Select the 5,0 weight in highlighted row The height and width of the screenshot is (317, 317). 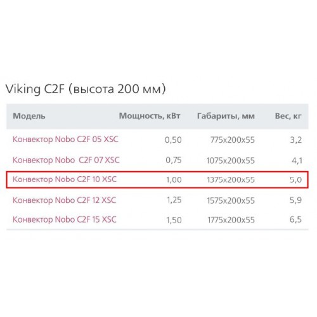(x=295, y=180)
